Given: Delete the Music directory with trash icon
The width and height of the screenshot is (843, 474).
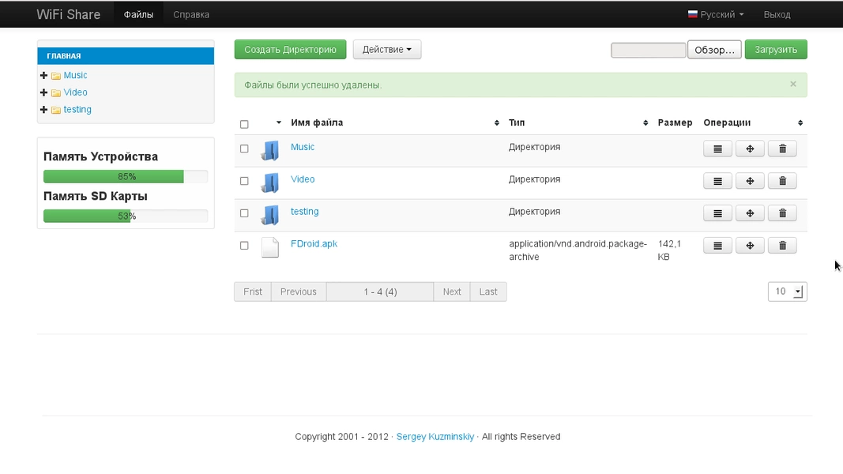Looking at the screenshot, I should point(782,149).
